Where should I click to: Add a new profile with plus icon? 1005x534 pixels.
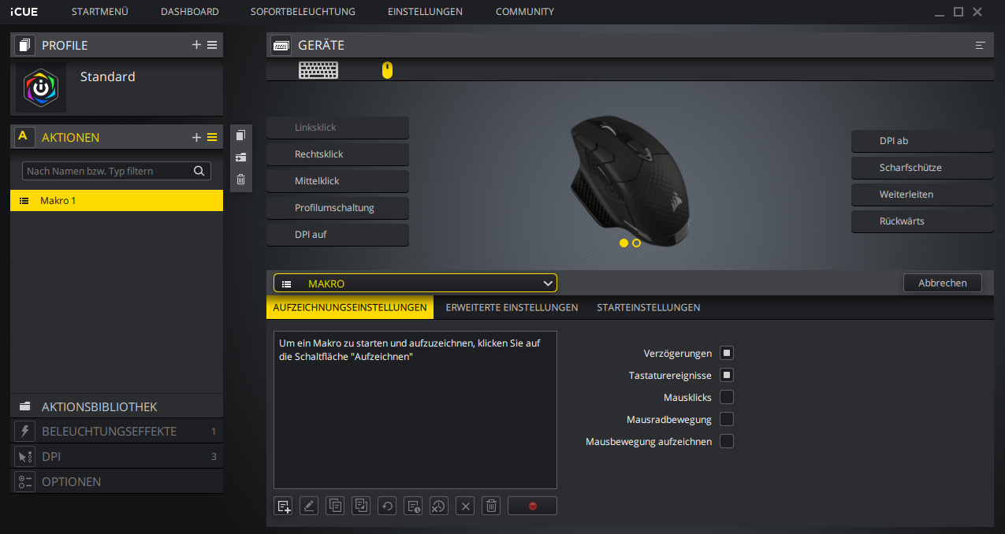point(196,45)
